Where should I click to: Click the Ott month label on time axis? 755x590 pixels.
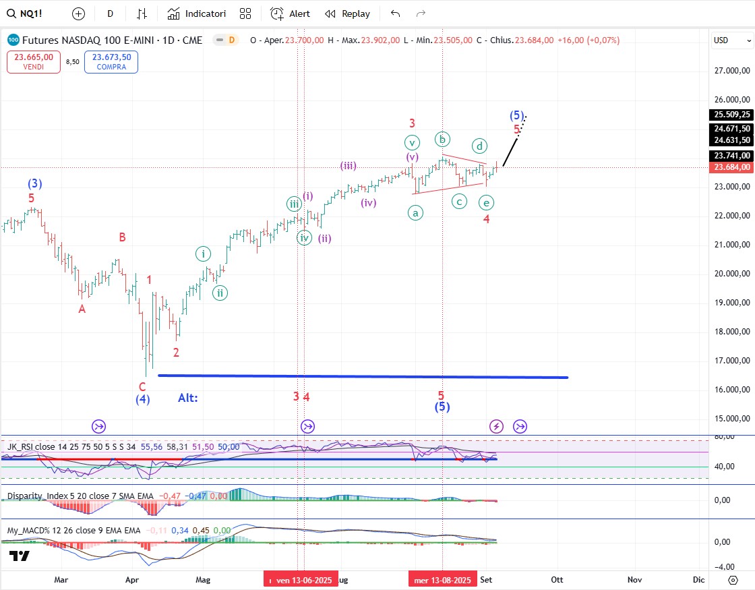(557, 580)
